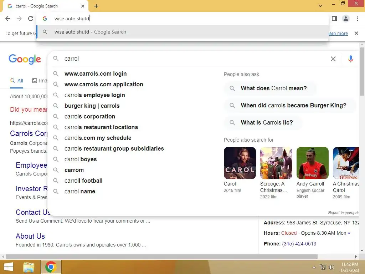Viewport: 365px width, 274px height.
Task: Switch to the Images tab
Action: pyautogui.click(x=40, y=81)
